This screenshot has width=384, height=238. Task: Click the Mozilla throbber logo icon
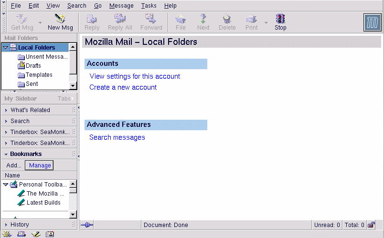pyautogui.click(x=372, y=22)
